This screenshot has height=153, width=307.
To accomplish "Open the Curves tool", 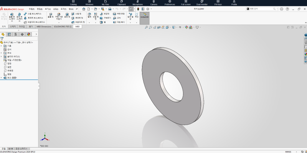I will point(137,15).
